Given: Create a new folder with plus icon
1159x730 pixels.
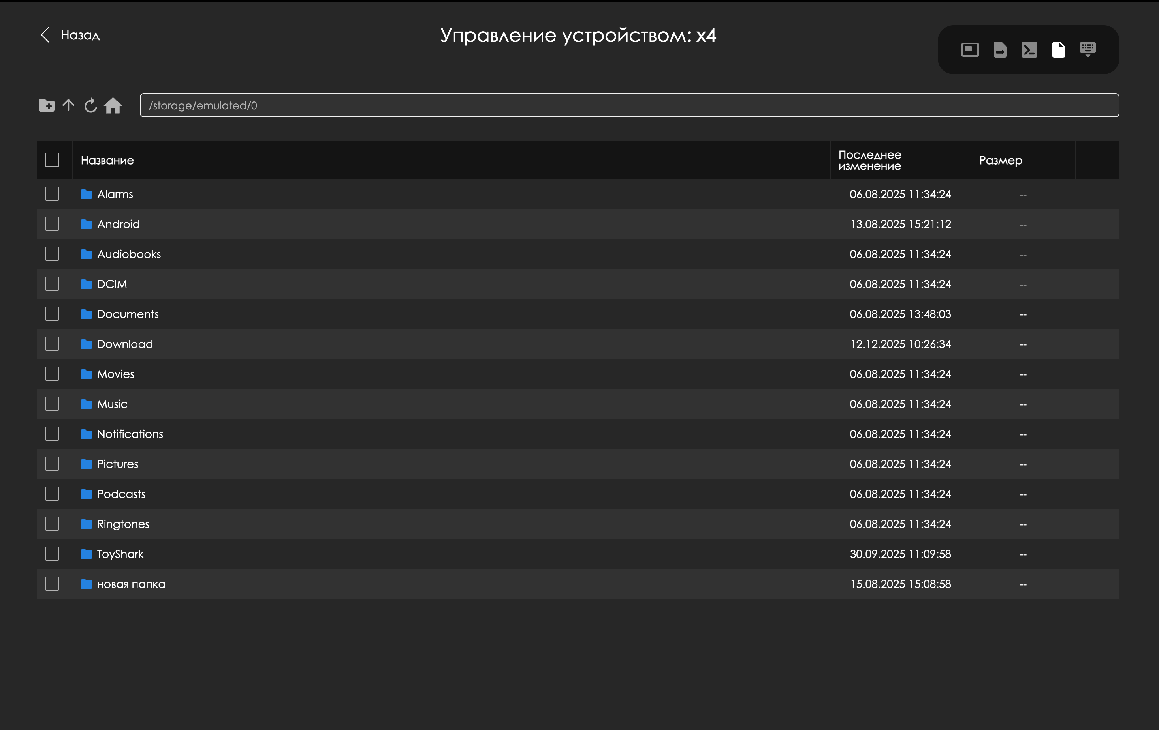Looking at the screenshot, I should click(46, 105).
